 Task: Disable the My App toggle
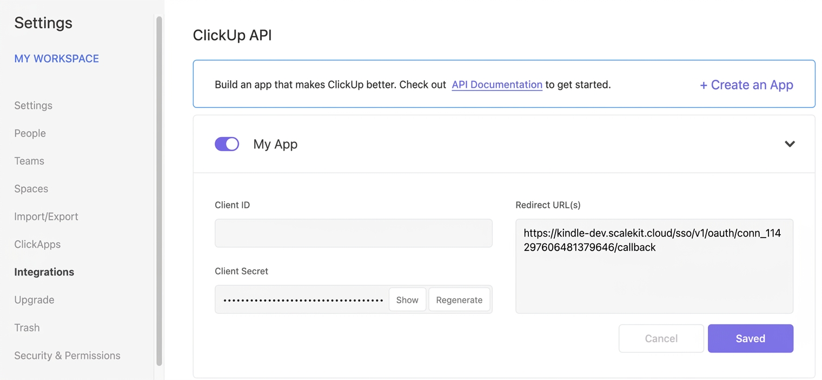227,144
